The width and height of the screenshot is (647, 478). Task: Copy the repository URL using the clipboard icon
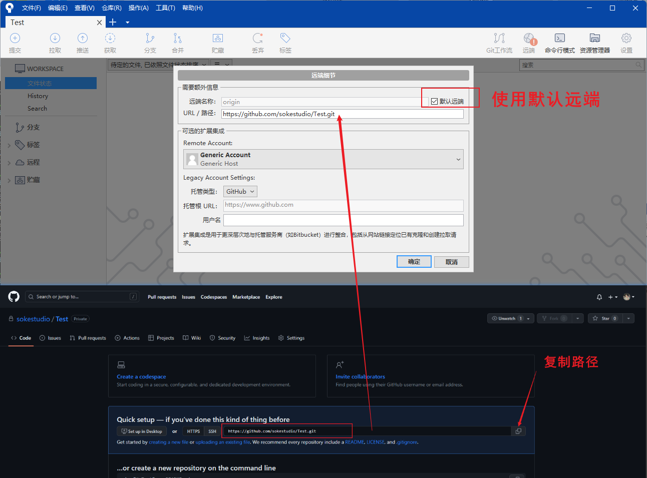click(x=518, y=431)
